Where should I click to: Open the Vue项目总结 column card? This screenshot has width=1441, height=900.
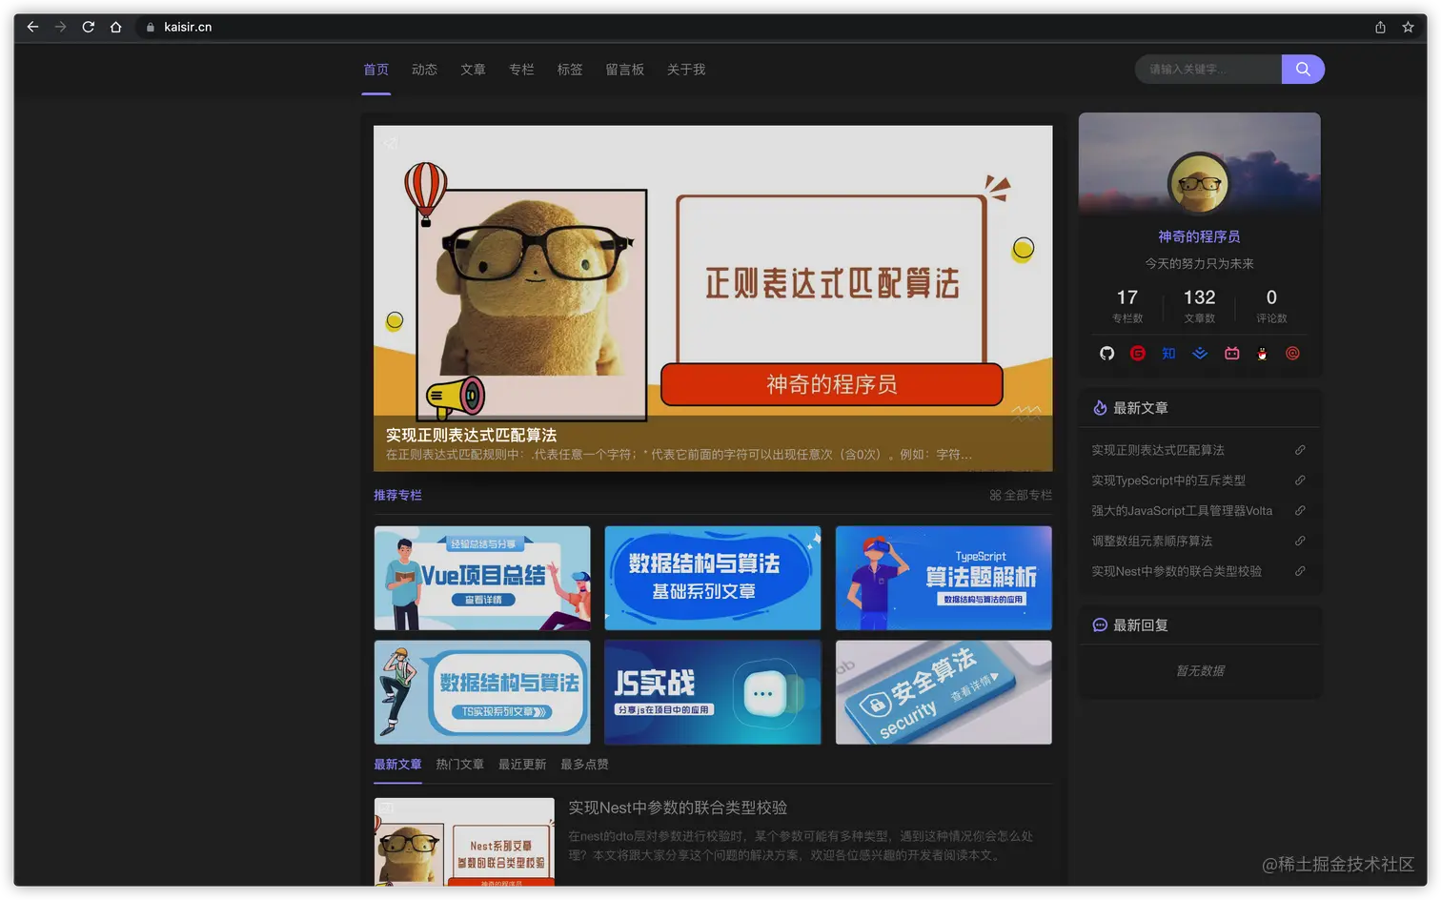pos(482,578)
